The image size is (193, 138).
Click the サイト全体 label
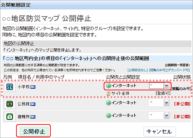point(120,94)
